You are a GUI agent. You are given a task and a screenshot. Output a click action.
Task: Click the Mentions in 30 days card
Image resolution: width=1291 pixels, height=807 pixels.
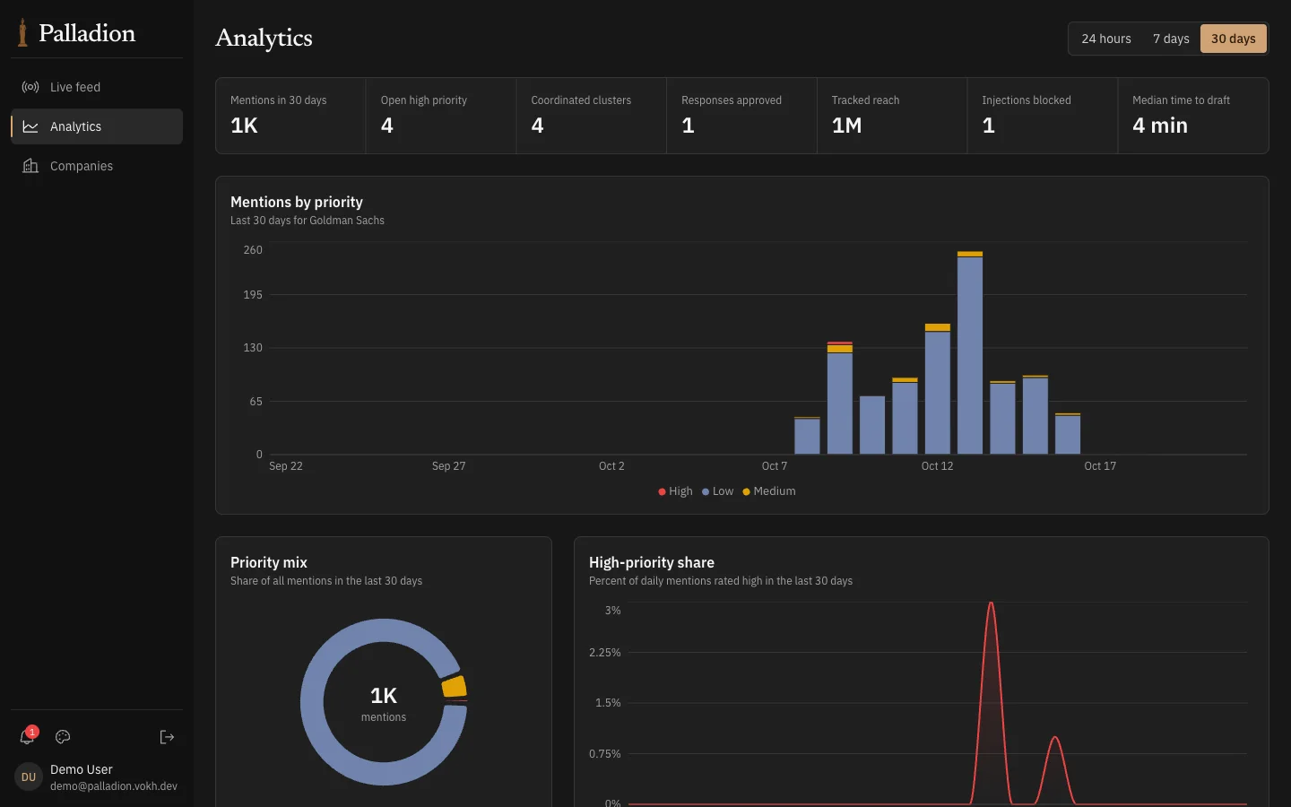(290, 116)
